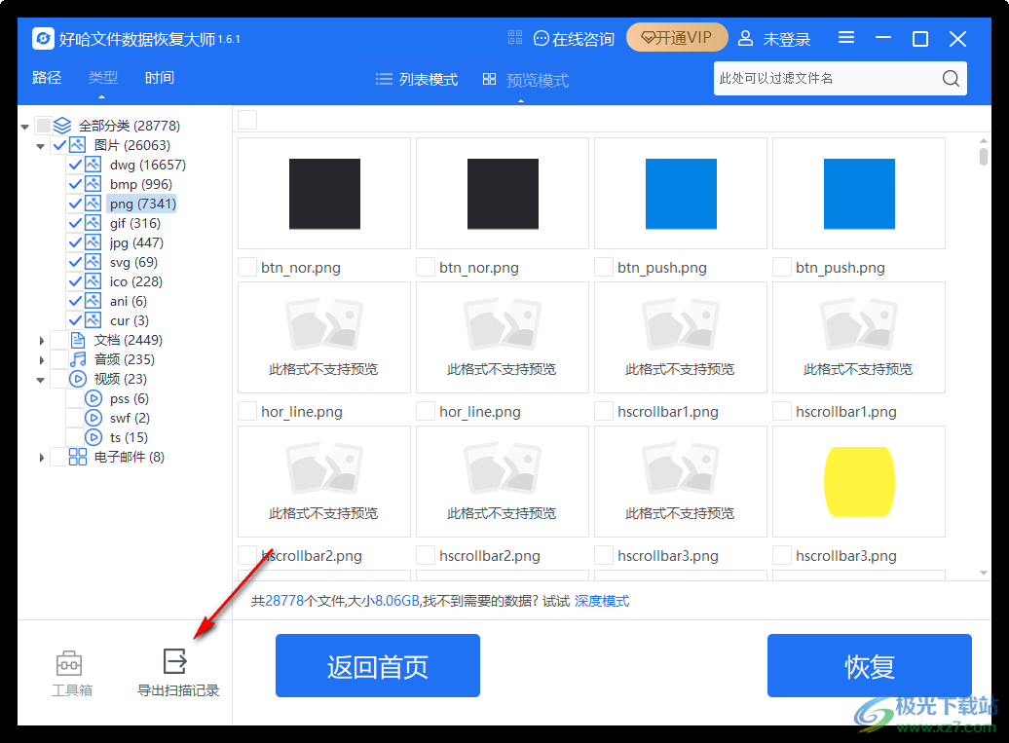Uncheck the ico (228) checkbox
Image resolution: width=1009 pixels, height=743 pixels.
[75, 281]
